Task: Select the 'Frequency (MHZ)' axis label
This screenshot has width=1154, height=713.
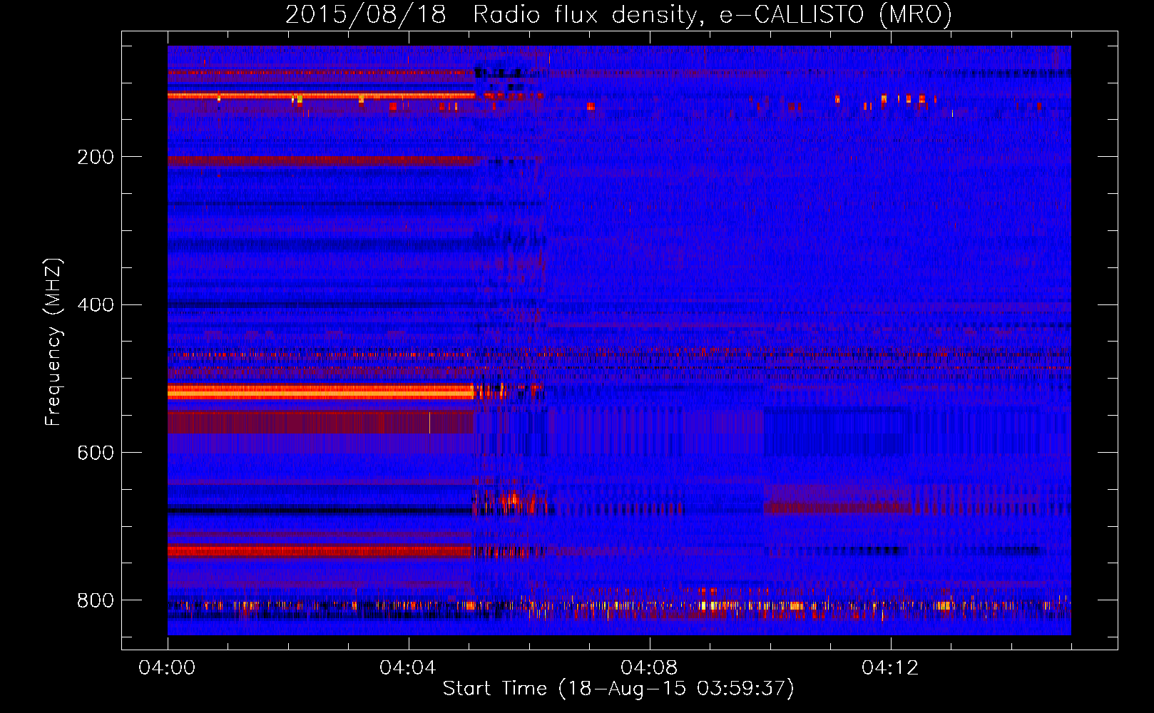Action: click(53, 342)
